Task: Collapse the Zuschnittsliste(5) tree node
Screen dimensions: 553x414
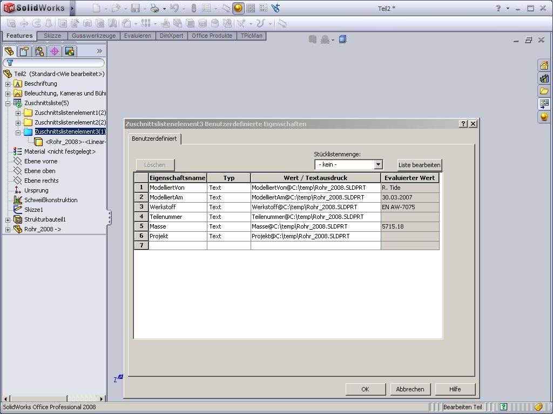Action: pos(8,103)
